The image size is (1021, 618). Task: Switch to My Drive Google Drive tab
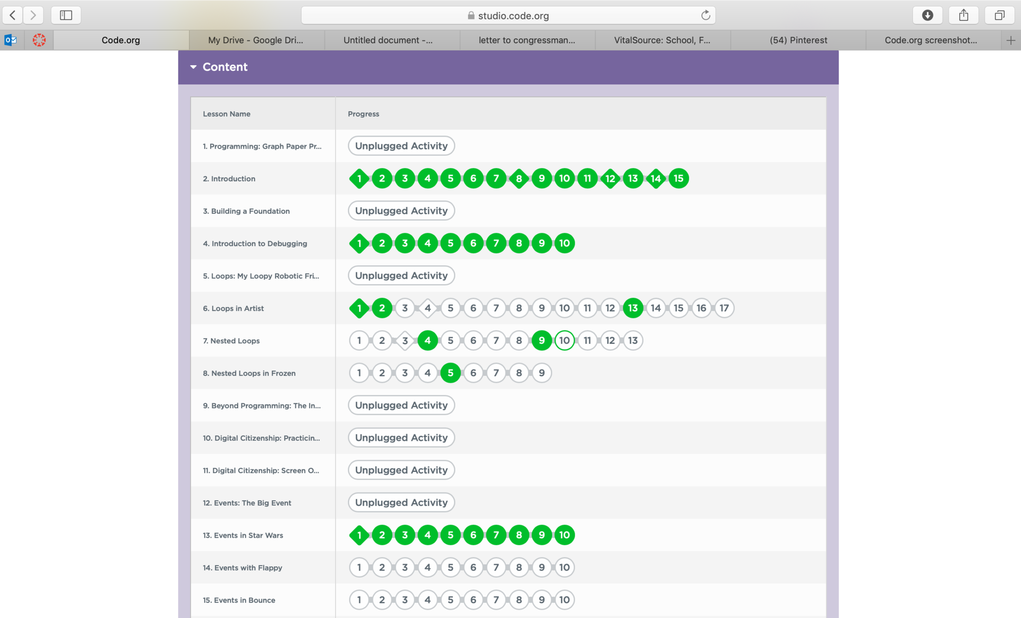(x=256, y=40)
